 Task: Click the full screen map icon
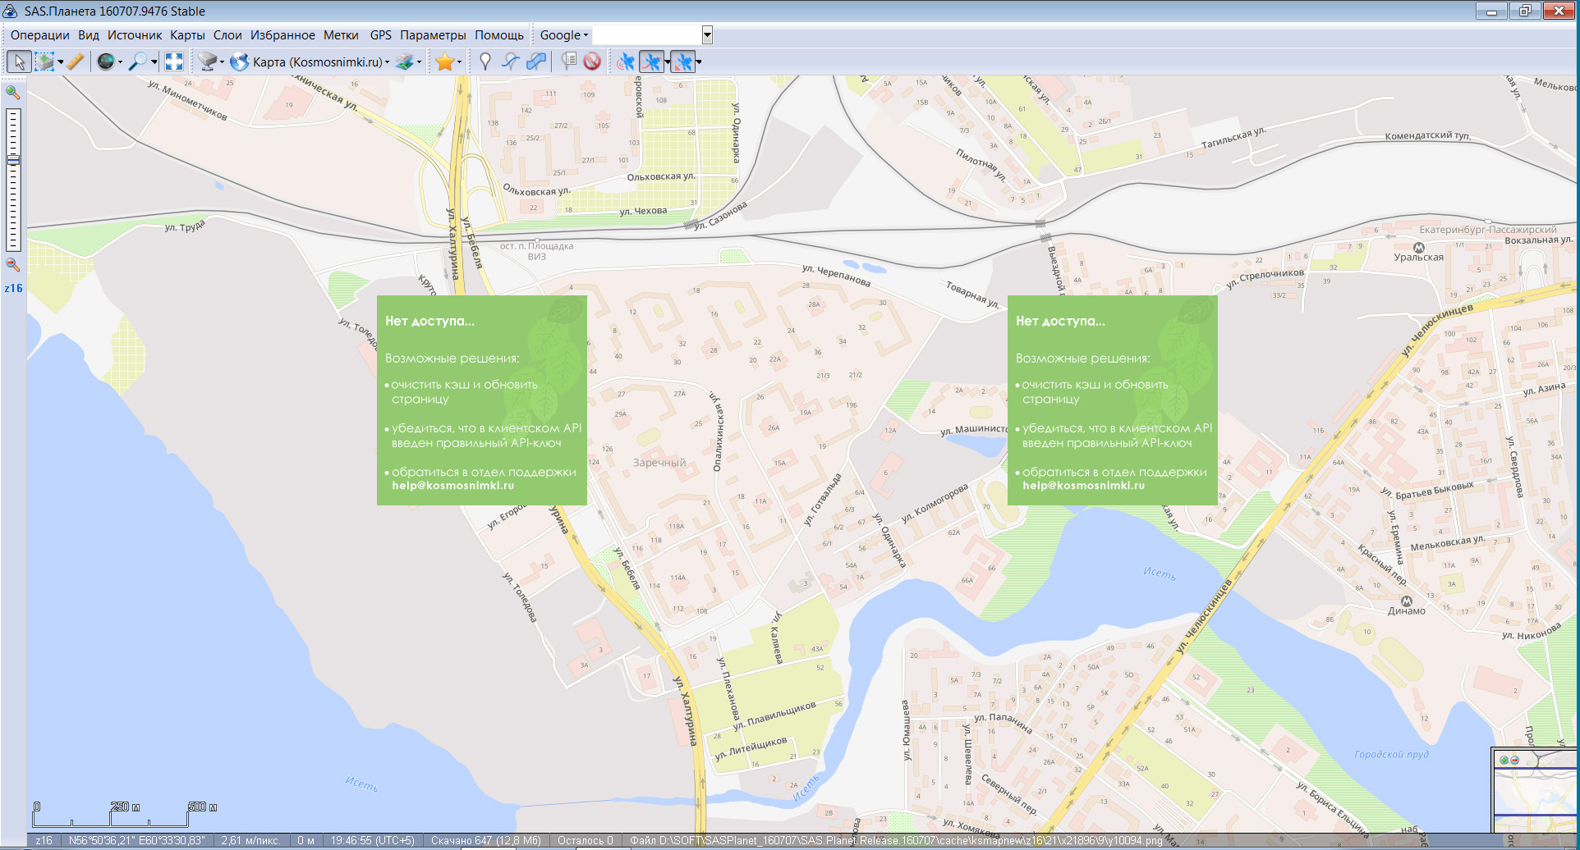coord(174,62)
